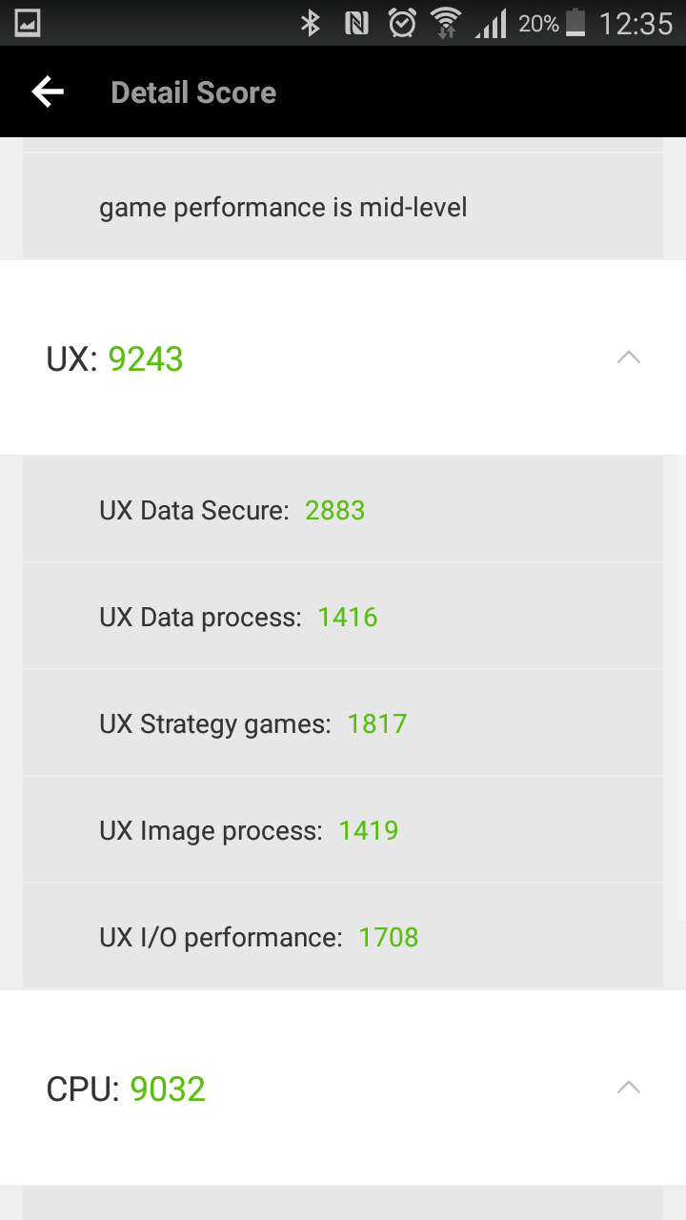Screen dimensions: 686x1220
Task: Tap the game performance mid-level text
Action: (x=283, y=208)
